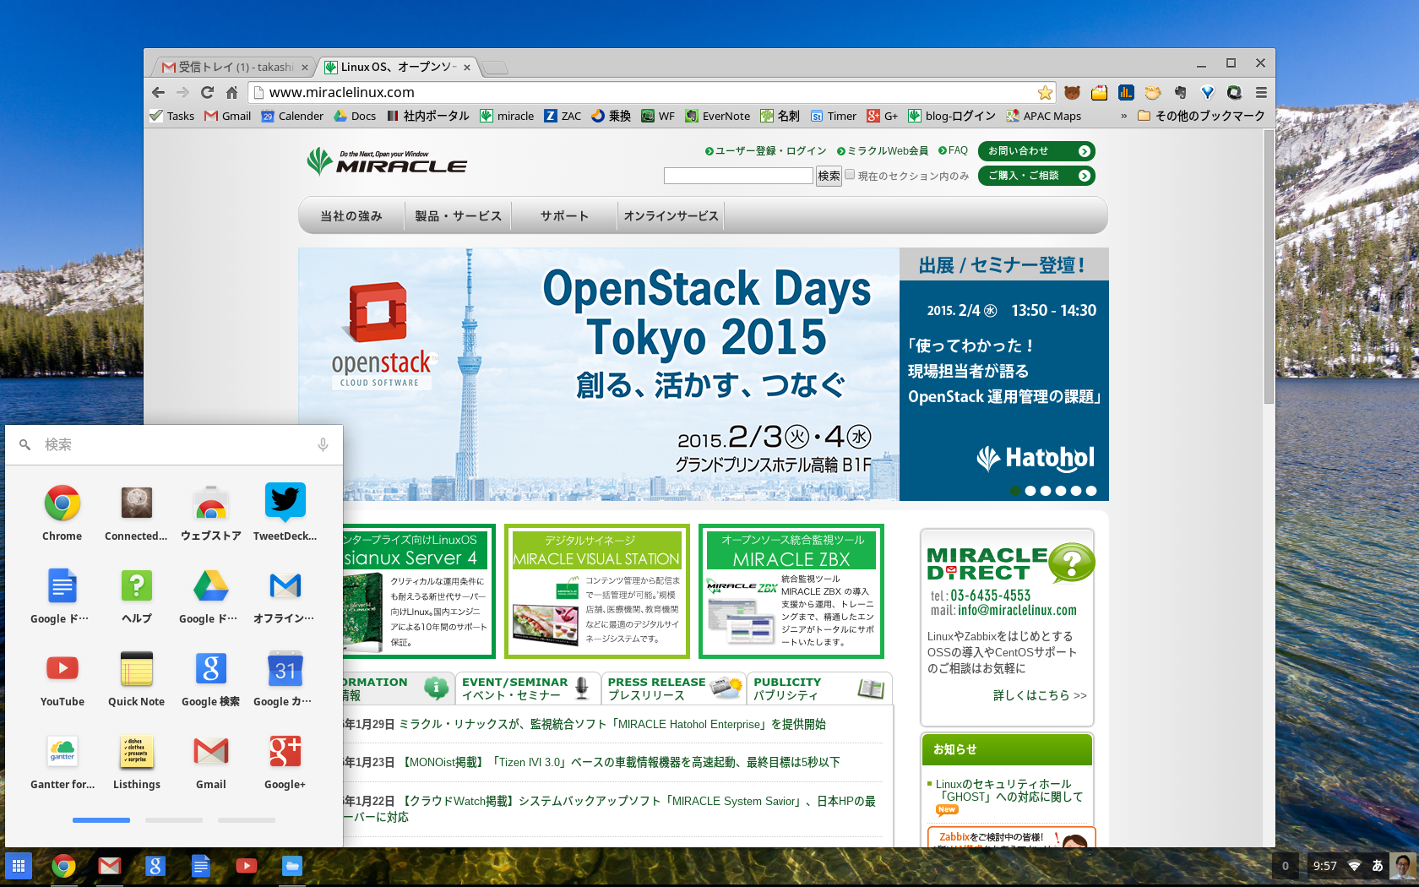Switch to the Gmail 受信トレイ tab
Image resolution: width=1419 pixels, height=887 pixels.
pyautogui.click(x=235, y=67)
